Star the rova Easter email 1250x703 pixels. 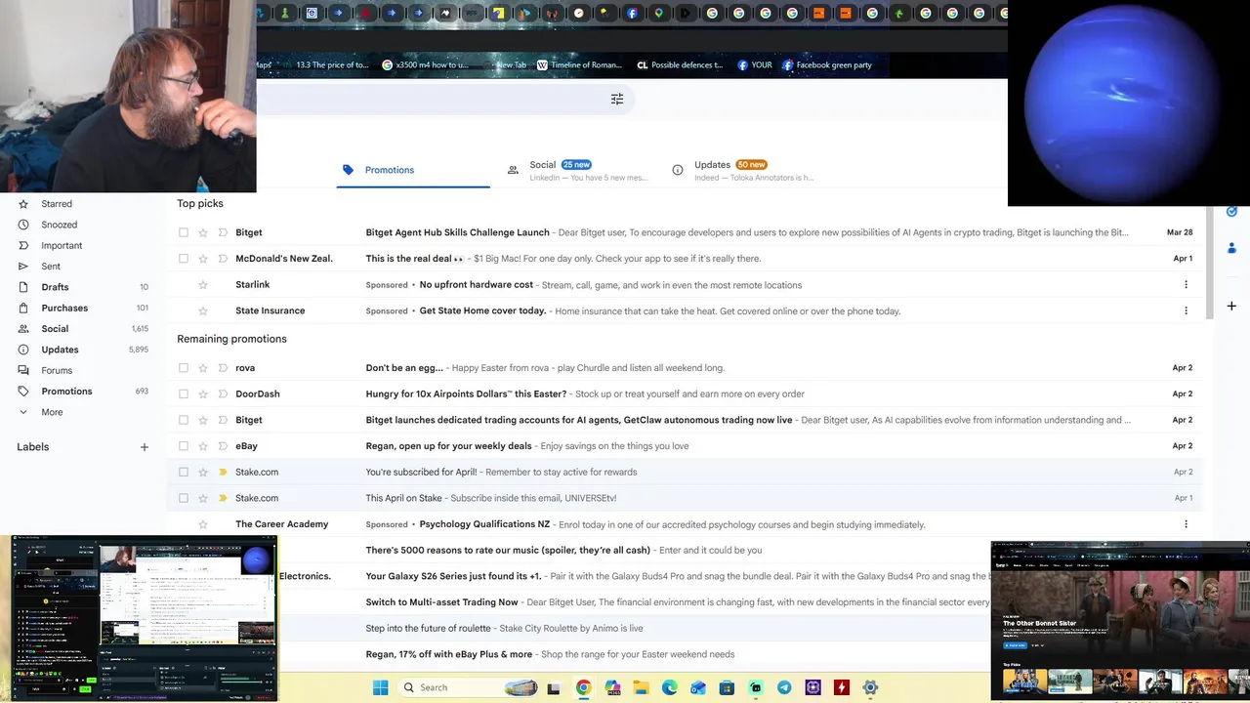point(203,368)
